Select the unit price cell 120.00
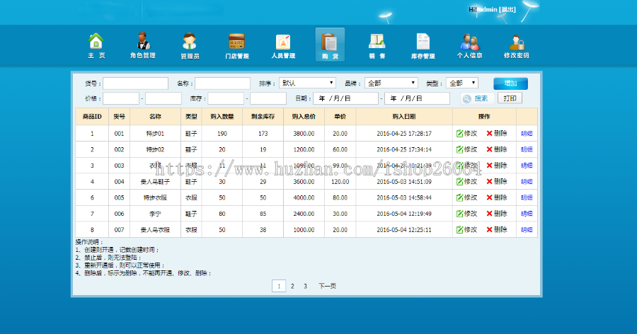The image size is (637, 334). (x=340, y=182)
